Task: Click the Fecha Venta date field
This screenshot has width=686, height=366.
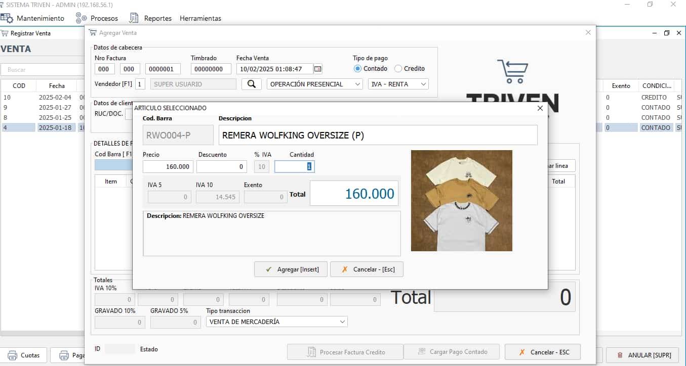Action: (275, 69)
